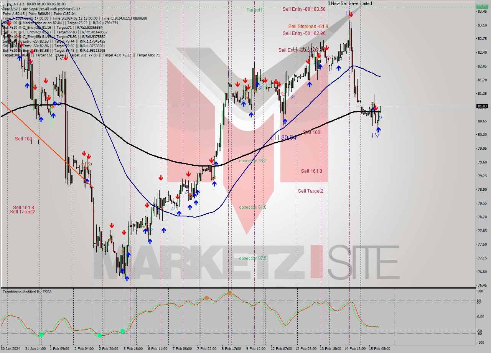Click the '7 Feb 22:00' time axis label
Screen dimensions: 491x353
click(x=206, y=349)
